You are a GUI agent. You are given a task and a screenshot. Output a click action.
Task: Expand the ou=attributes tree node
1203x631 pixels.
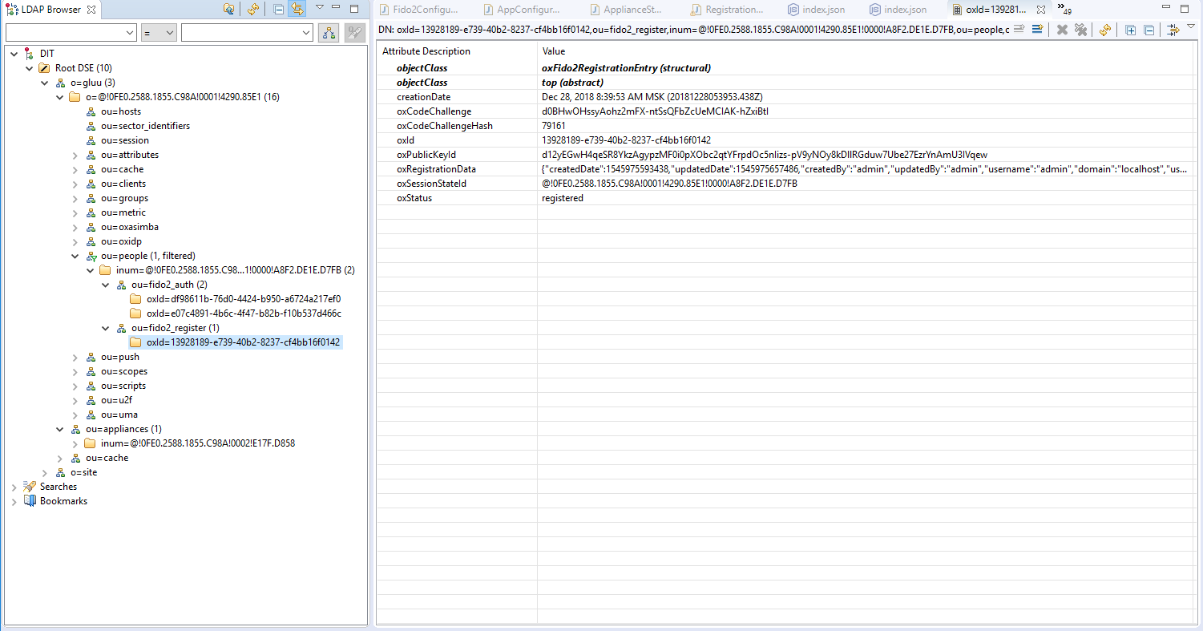click(x=75, y=155)
